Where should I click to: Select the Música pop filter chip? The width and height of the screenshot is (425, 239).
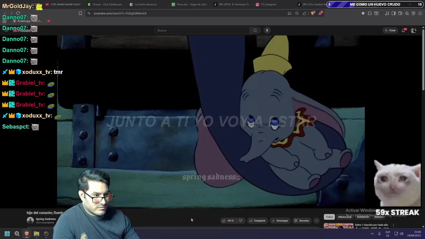click(x=345, y=217)
